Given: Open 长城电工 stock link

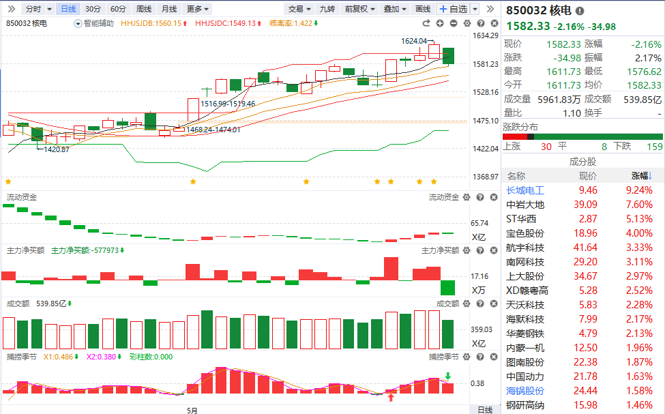Looking at the screenshot, I should [x=525, y=190].
